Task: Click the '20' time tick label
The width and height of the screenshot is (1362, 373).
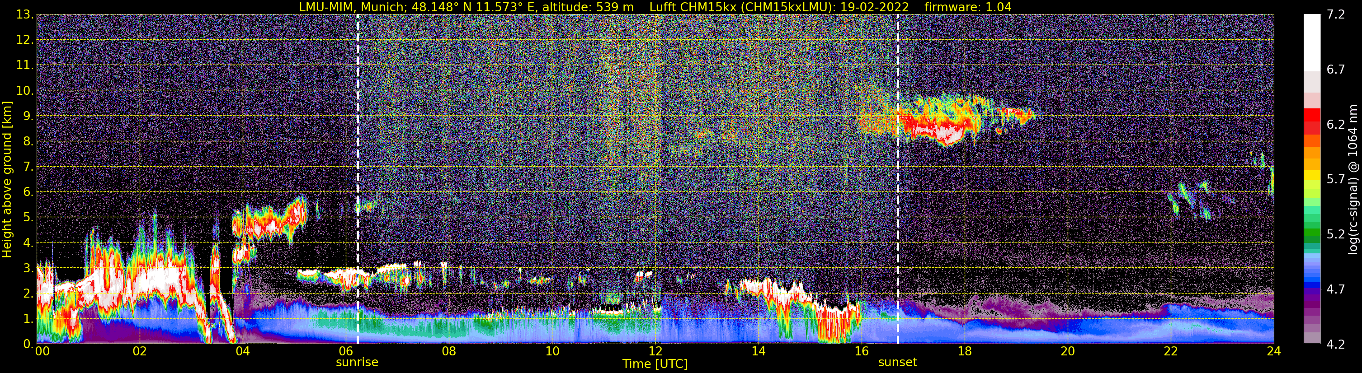Action: pos(1068,351)
